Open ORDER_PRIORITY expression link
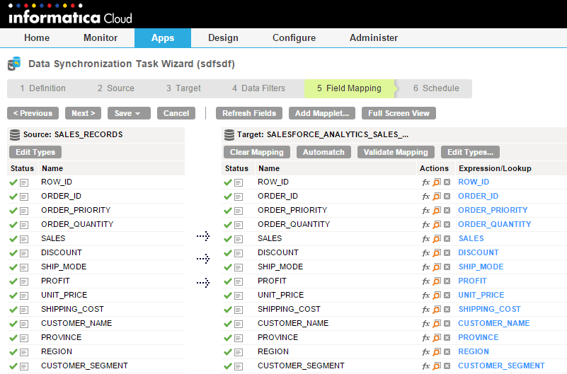This screenshot has height=374, width=567. 493,210
